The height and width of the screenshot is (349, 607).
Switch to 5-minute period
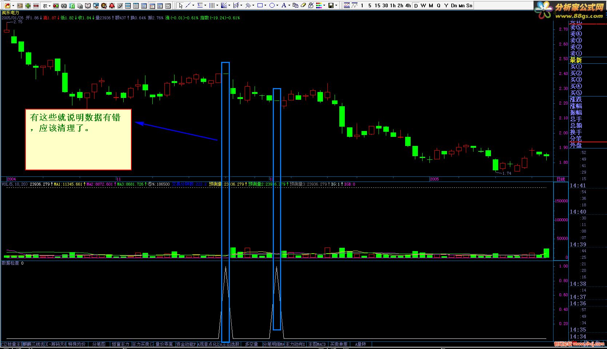tap(370, 5)
